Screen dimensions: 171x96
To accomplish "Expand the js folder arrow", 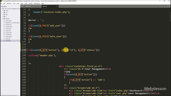I will (x=3, y=17).
